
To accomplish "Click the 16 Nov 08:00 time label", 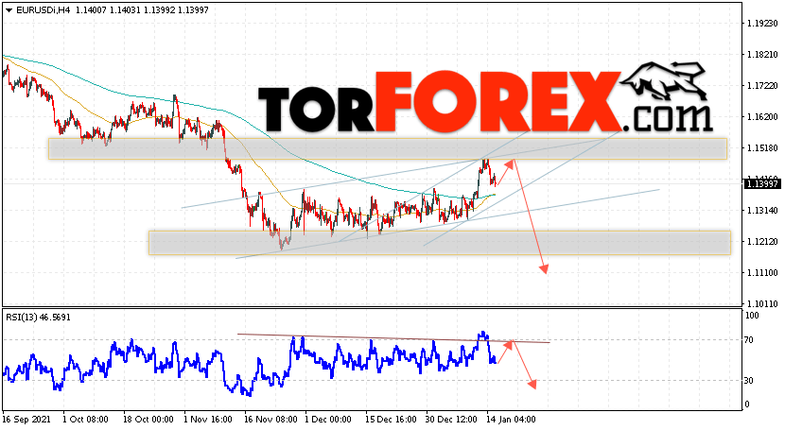I will [x=270, y=419].
